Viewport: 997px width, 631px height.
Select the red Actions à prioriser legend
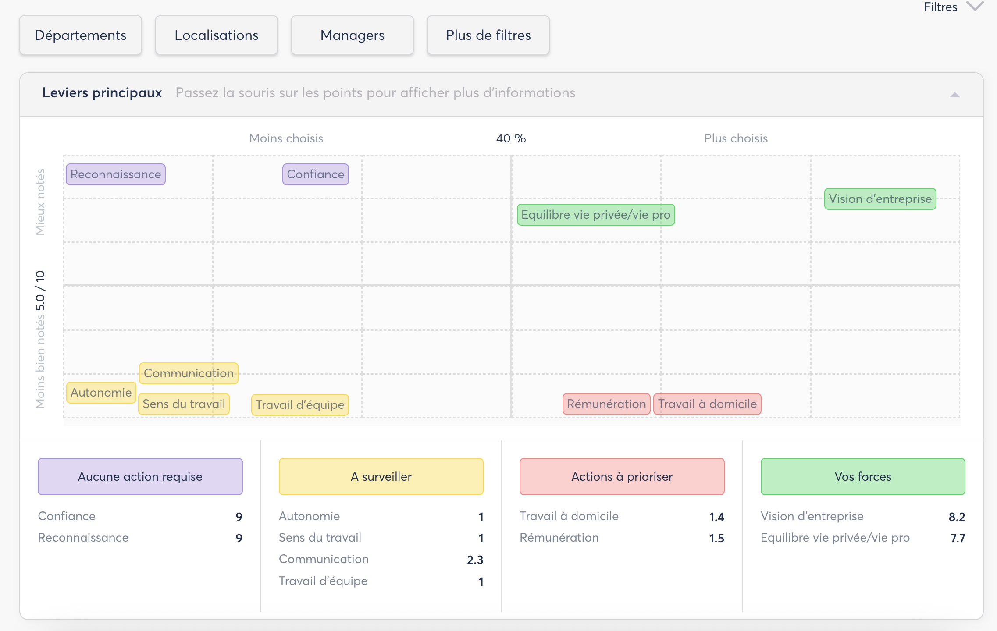coord(622,477)
